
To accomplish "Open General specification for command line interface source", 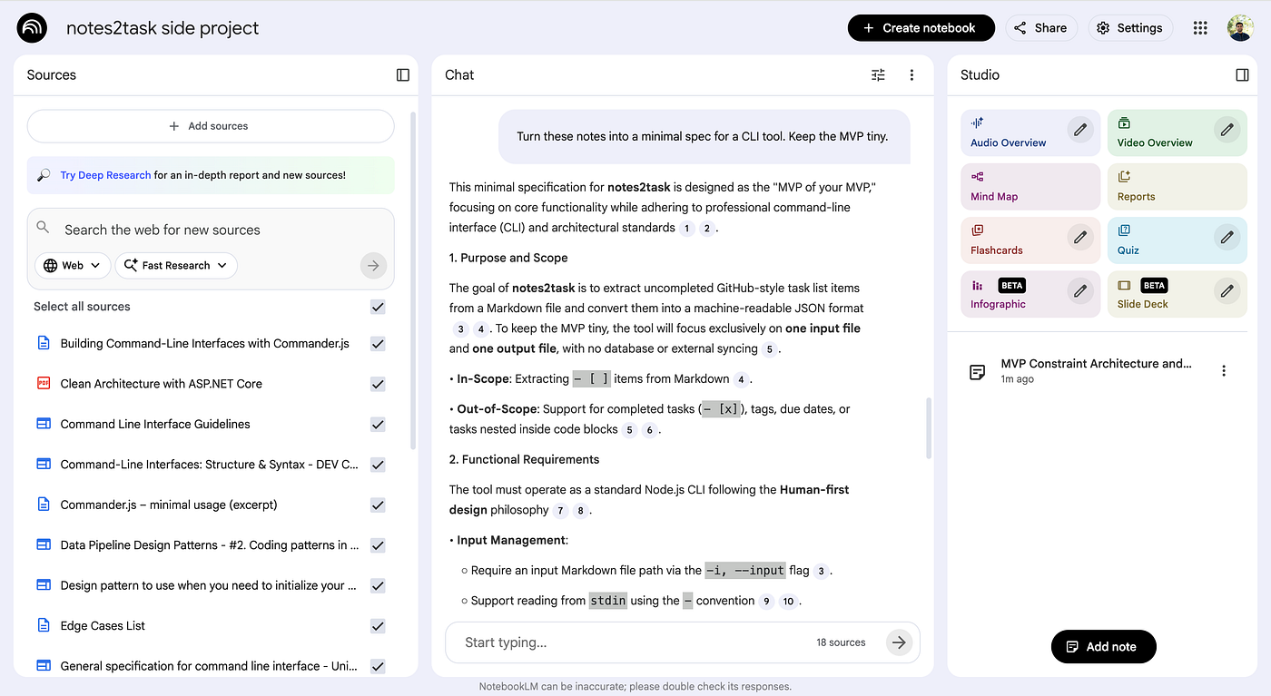I will point(209,666).
